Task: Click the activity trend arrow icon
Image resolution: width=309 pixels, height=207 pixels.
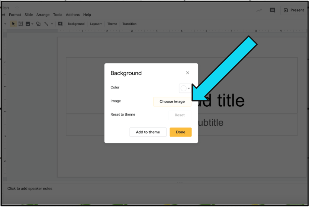Action: [259, 10]
